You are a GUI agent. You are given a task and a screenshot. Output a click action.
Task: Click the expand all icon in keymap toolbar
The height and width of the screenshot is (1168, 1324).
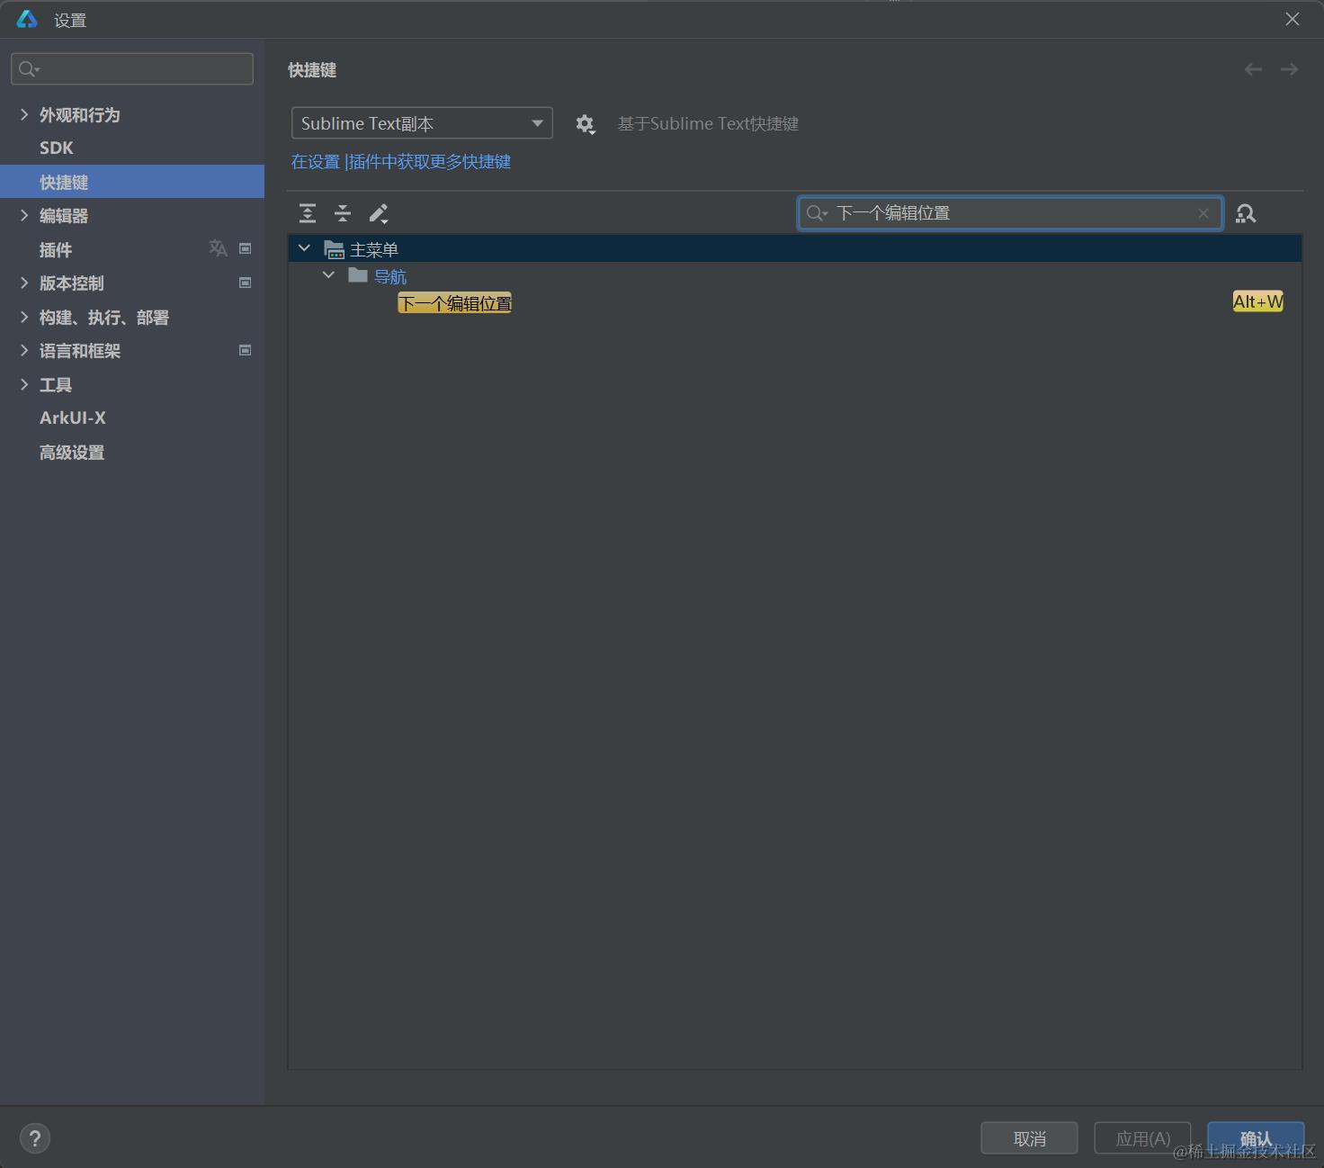pyautogui.click(x=308, y=213)
